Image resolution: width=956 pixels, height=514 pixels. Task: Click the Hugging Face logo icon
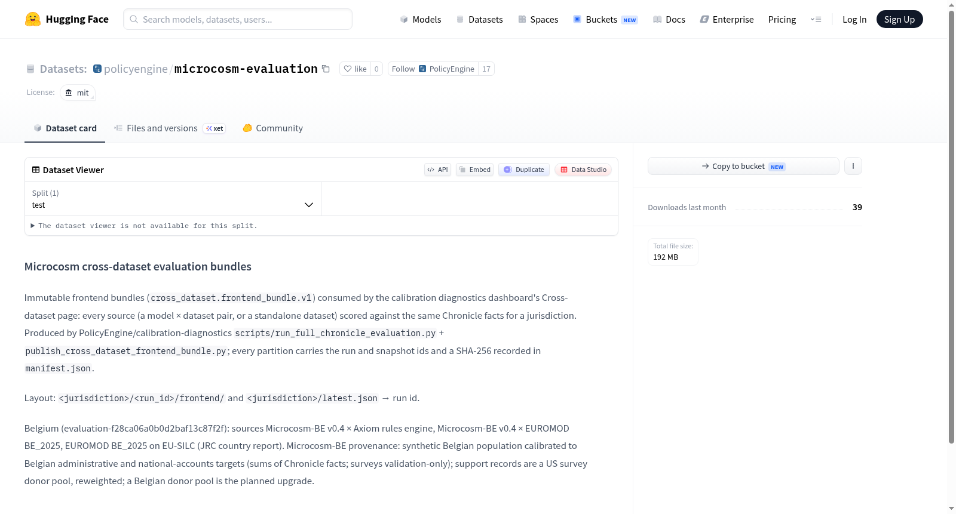click(33, 19)
